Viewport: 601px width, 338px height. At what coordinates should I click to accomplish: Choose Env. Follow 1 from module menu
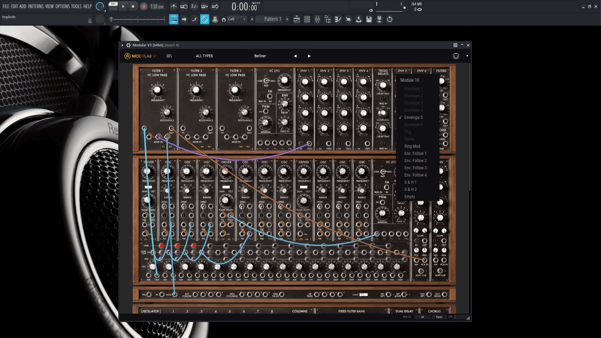point(415,153)
